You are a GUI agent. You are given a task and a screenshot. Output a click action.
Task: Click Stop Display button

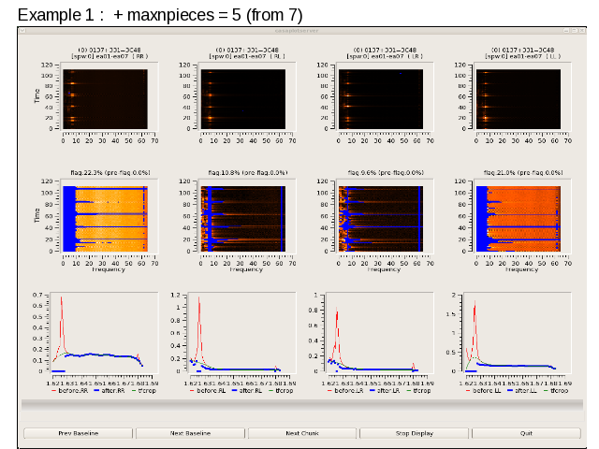click(x=414, y=433)
